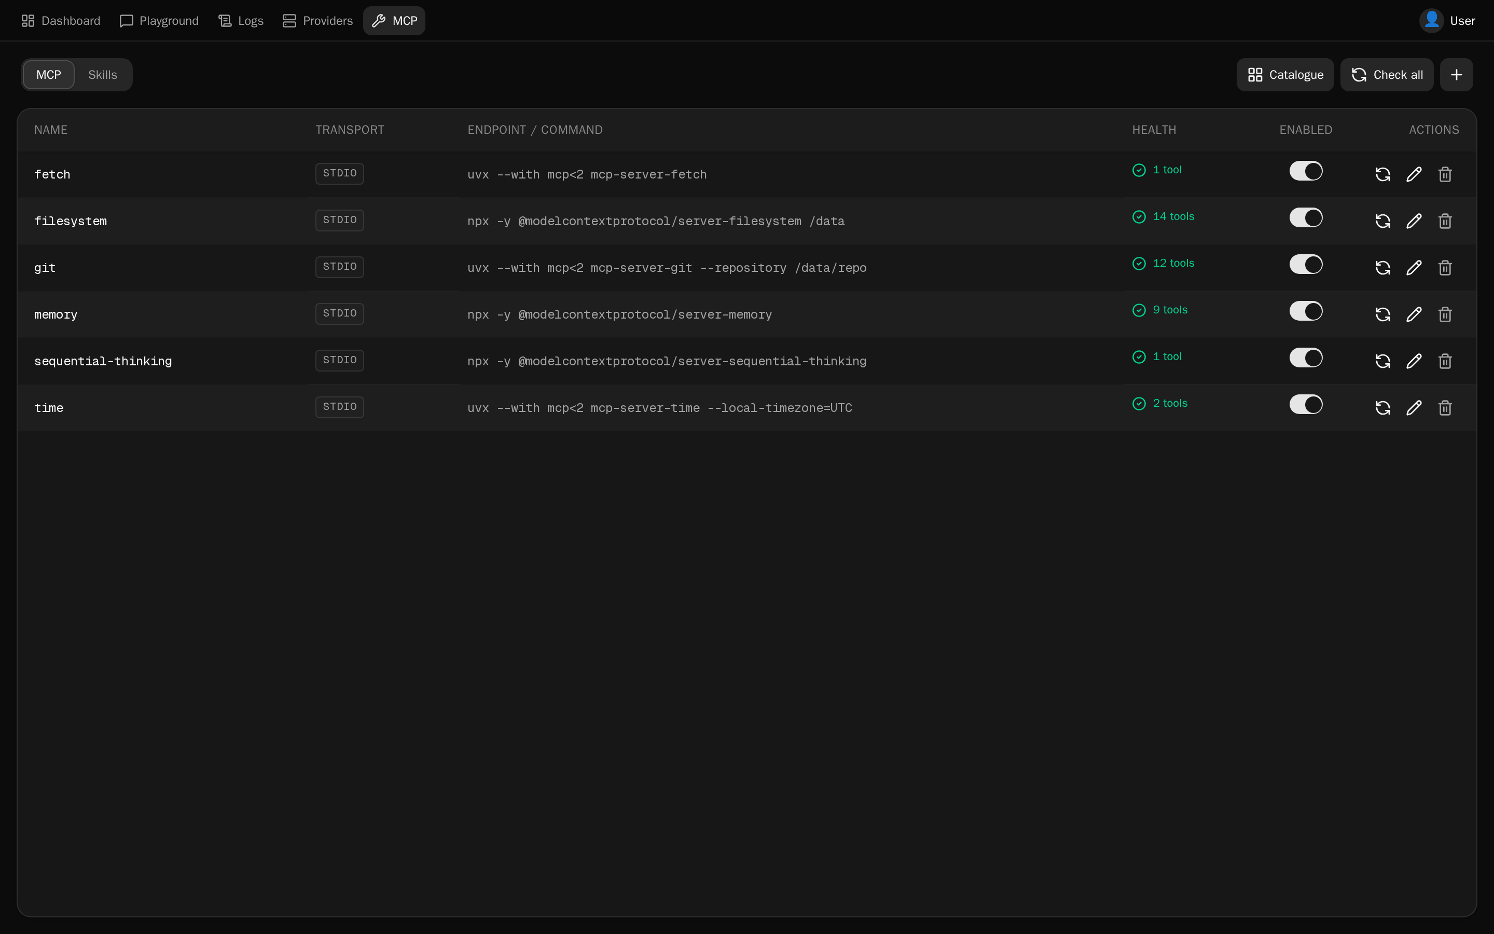Screen dimensions: 1494x934
Task: Refresh health check for git server
Action: (x=1383, y=267)
